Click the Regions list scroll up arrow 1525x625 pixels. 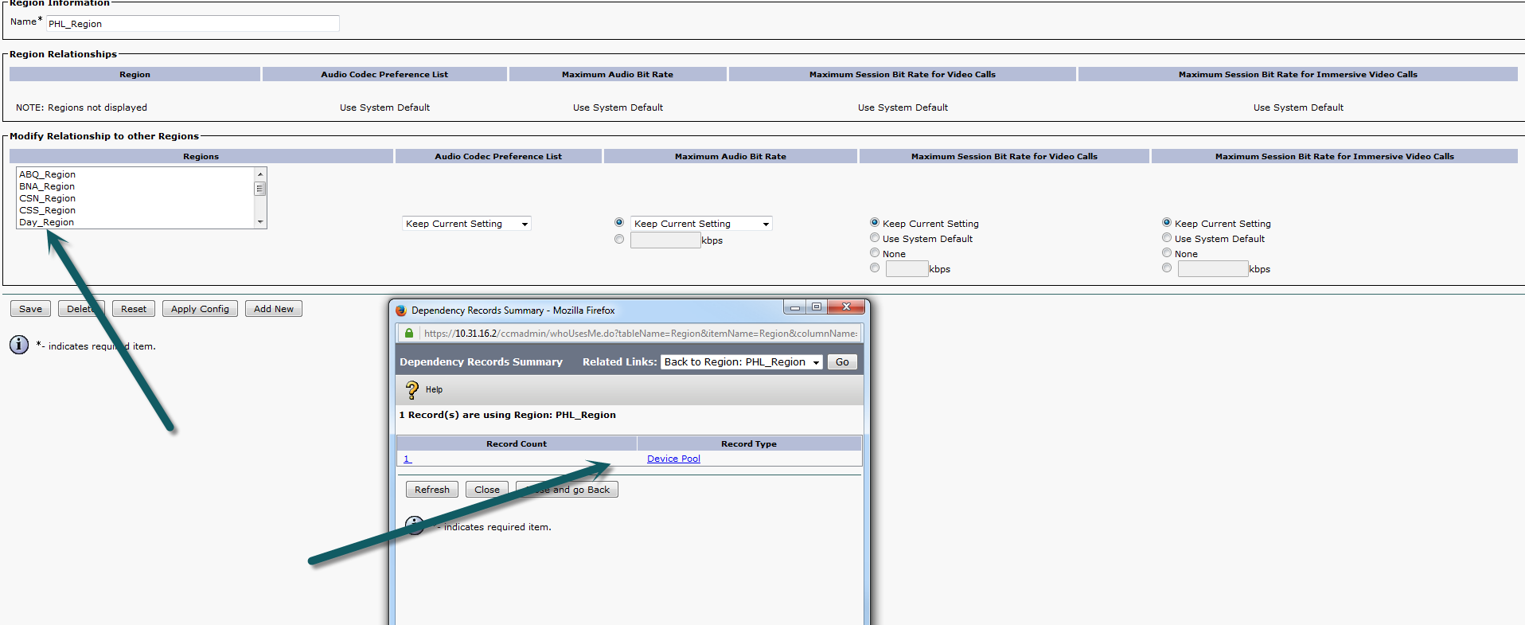[x=259, y=174]
